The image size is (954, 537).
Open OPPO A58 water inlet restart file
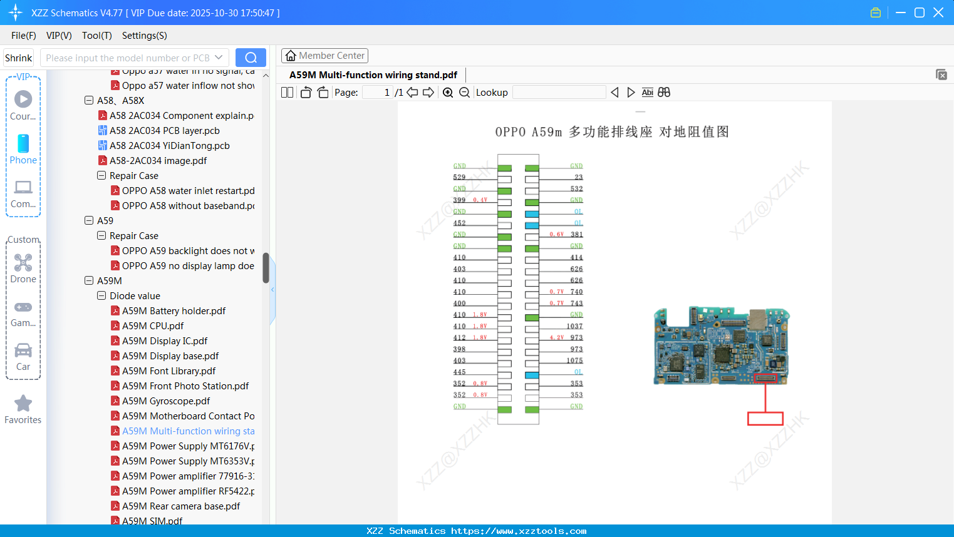(189, 190)
